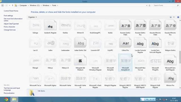Select the Kartika font icon

(65, 25)
